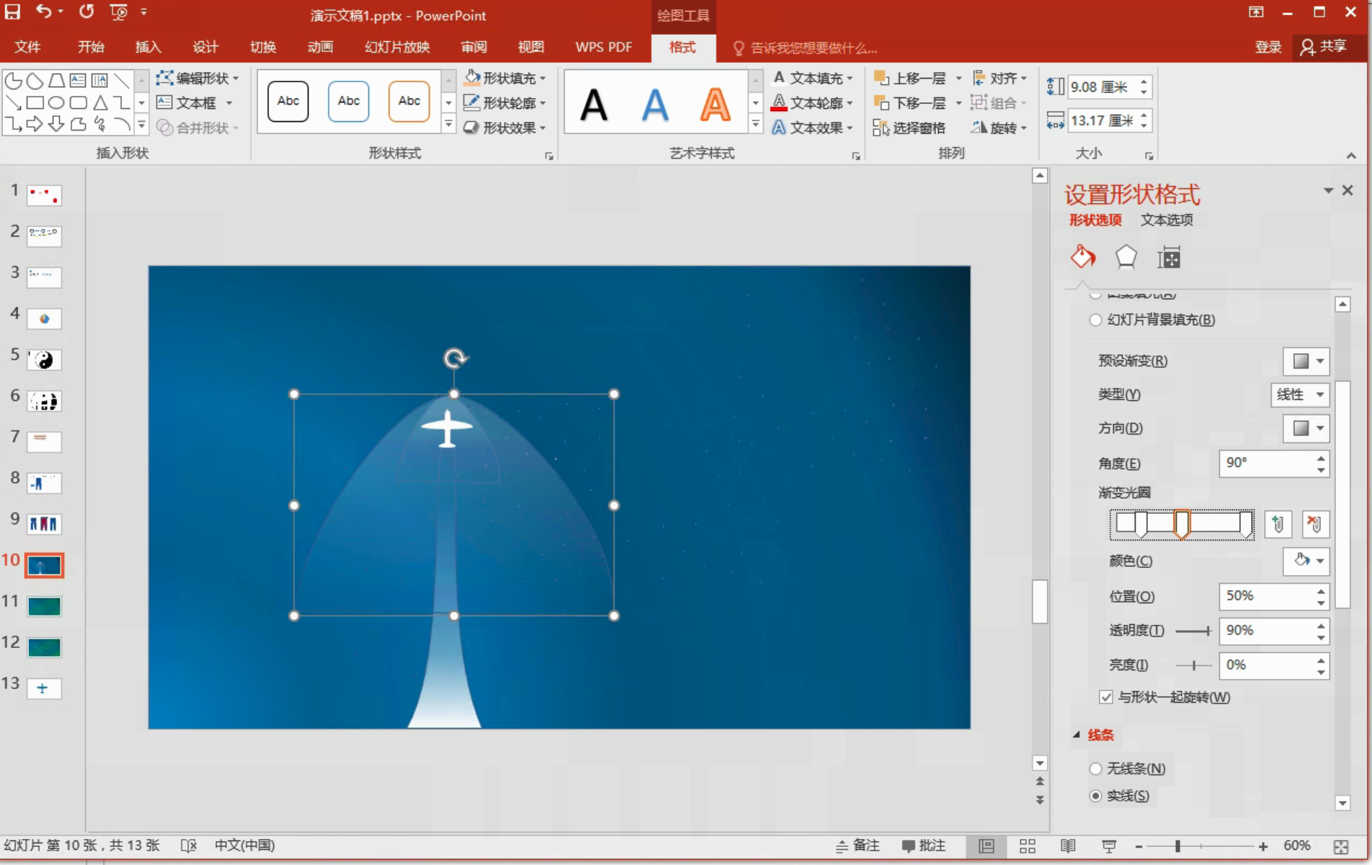This screenshot has height=865, width=1372.
Task: Open the preset gradients dropdown
Action: (x=1306, y=361)
